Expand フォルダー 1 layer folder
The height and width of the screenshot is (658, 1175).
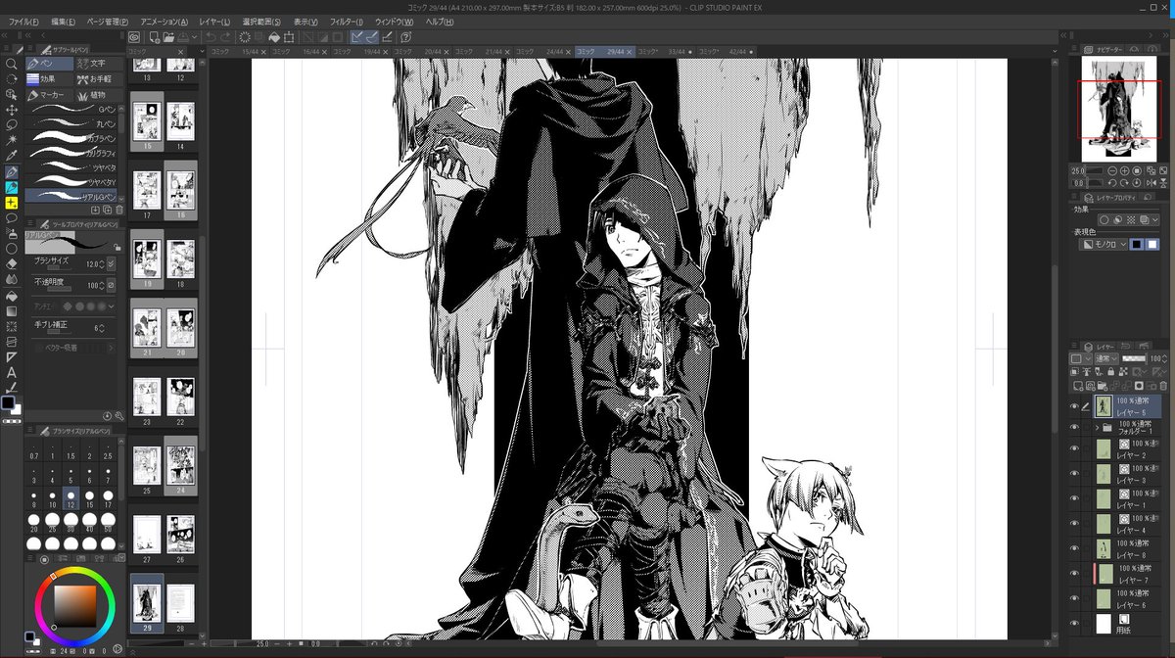point(1097,428)
